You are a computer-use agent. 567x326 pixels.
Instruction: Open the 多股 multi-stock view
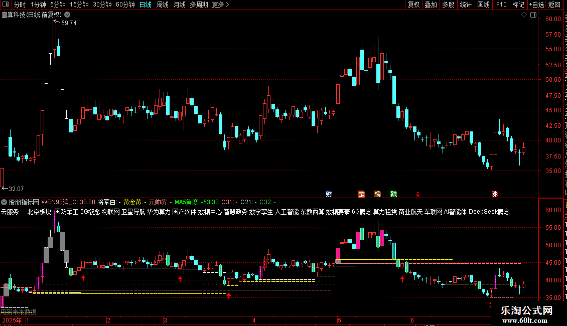[x=448, y=5]
